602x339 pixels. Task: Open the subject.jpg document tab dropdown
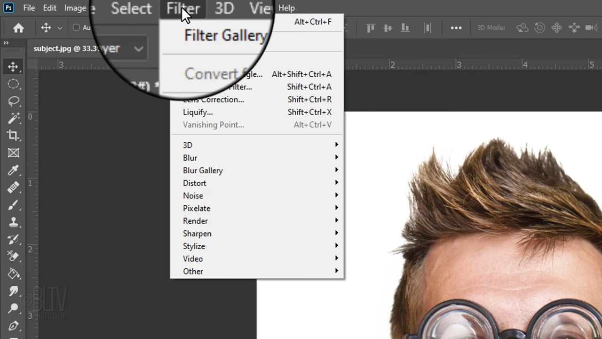[x=138, y=48]
